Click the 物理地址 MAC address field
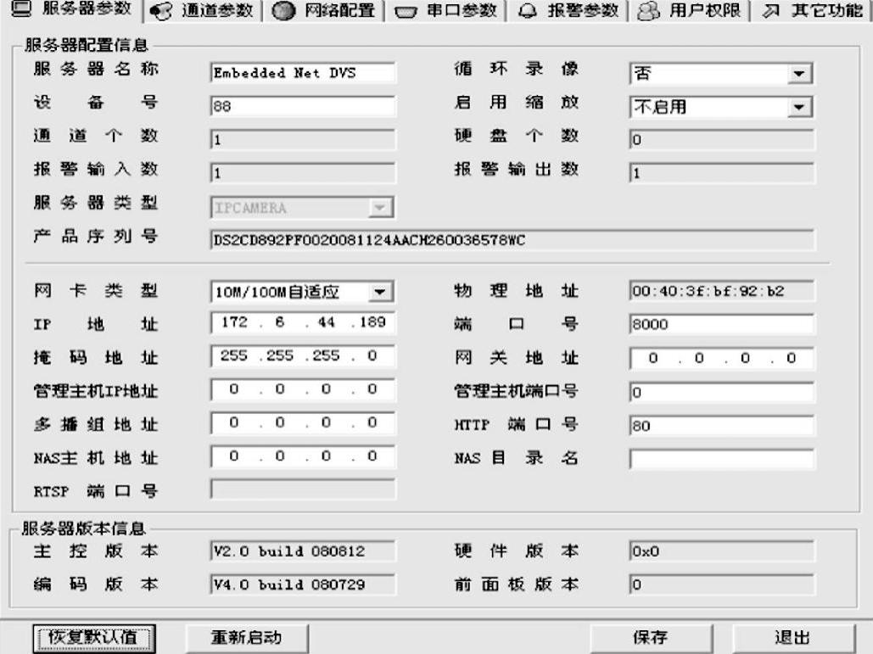Viewport: 873px width, 654px height. point(721,291)
